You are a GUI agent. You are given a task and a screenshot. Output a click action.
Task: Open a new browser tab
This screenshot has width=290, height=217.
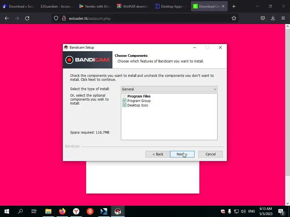click(x=234, y=6)
